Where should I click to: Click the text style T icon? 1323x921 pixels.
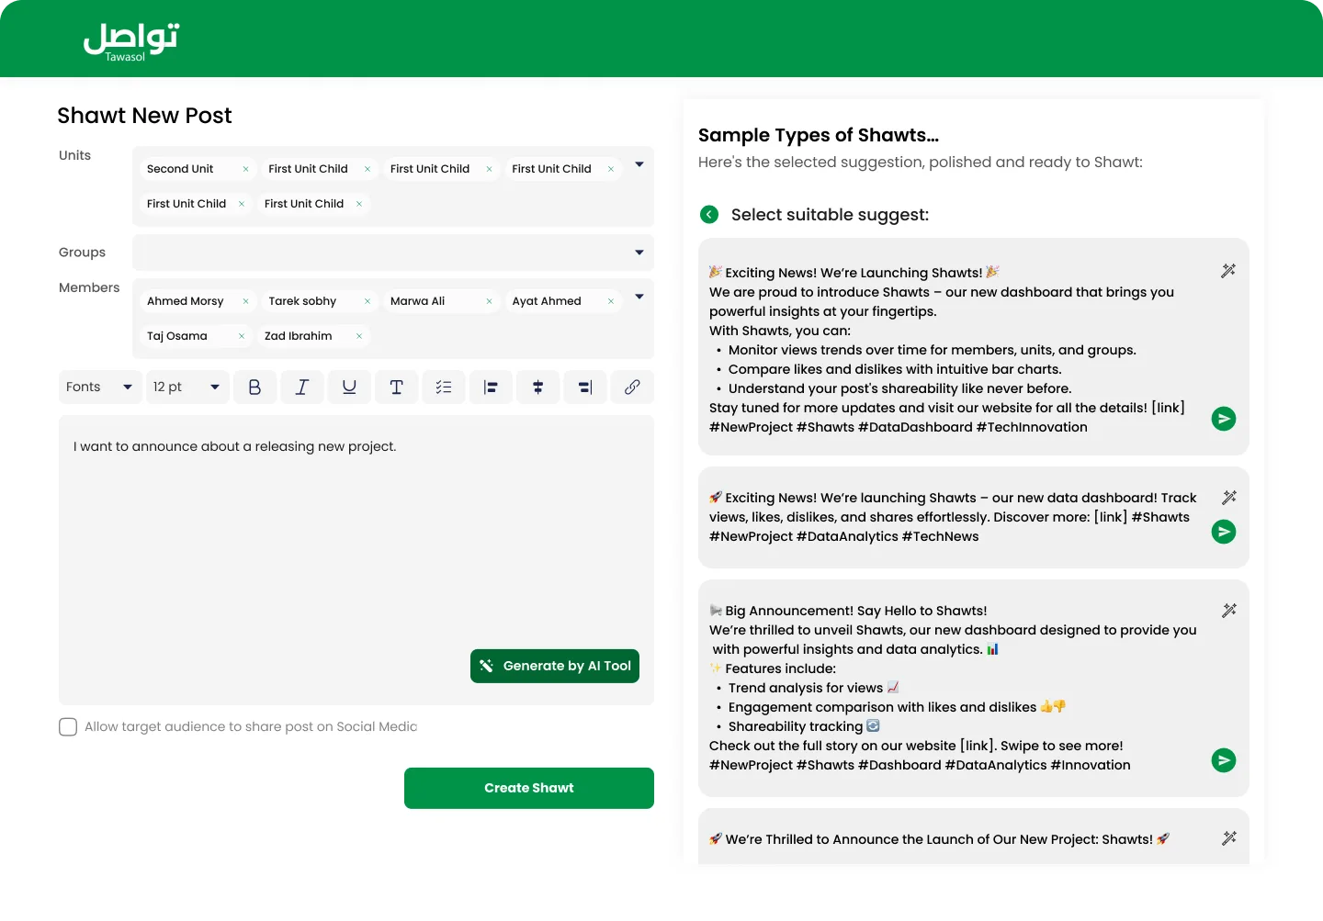396,387
